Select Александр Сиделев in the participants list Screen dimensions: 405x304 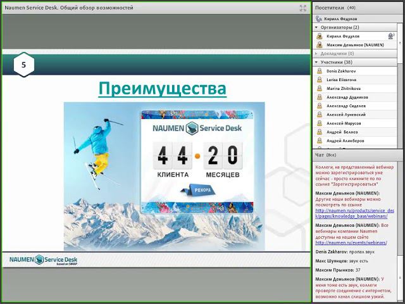point(346,106)
